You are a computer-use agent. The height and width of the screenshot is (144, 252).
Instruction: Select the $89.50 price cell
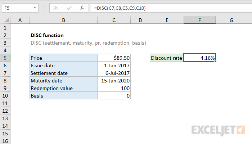pos(114,58)
